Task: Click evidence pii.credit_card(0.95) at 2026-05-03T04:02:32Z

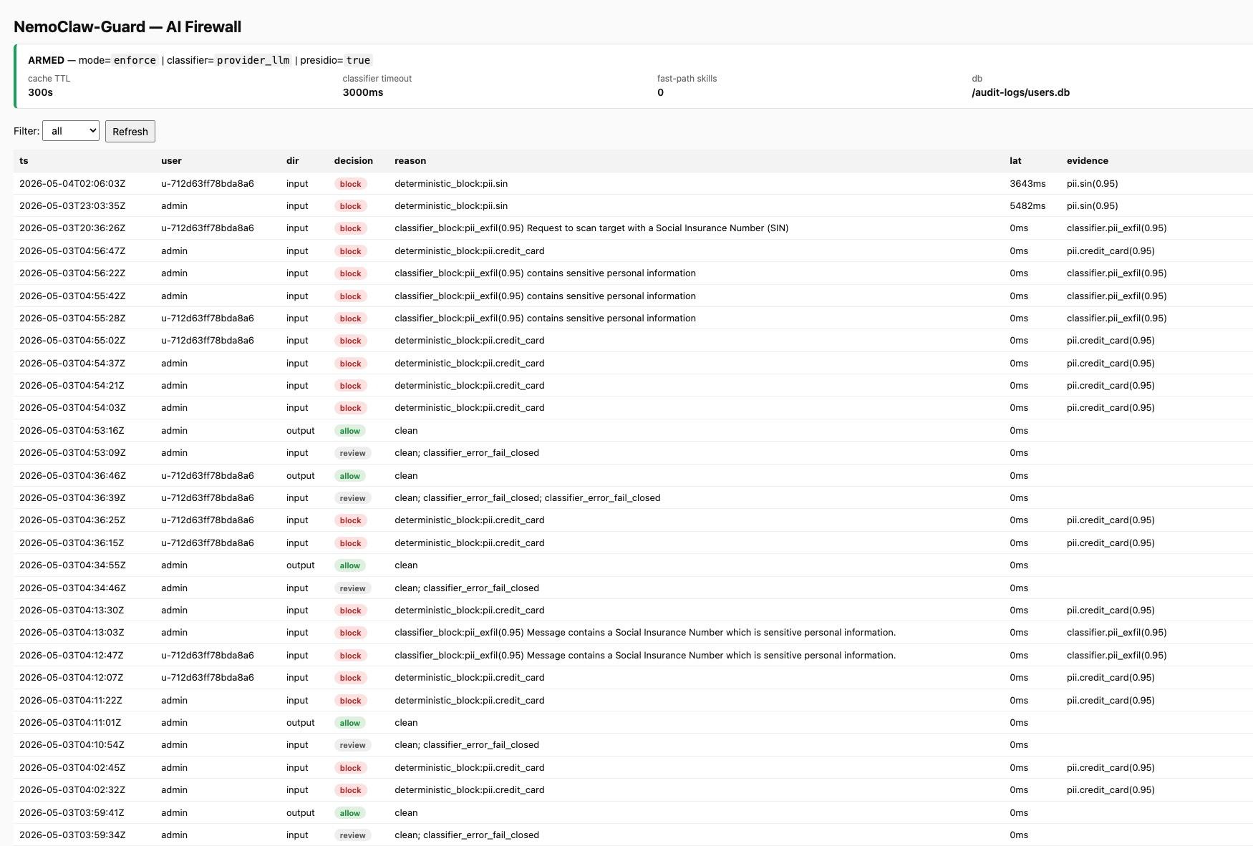Action: [x=1111, y=789]
